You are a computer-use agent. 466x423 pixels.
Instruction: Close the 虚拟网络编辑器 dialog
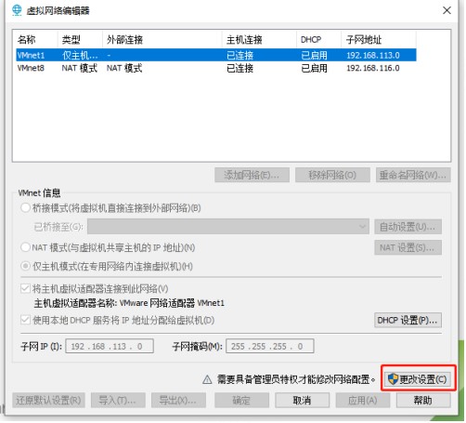pyautogui.click(x=447, y=10)
